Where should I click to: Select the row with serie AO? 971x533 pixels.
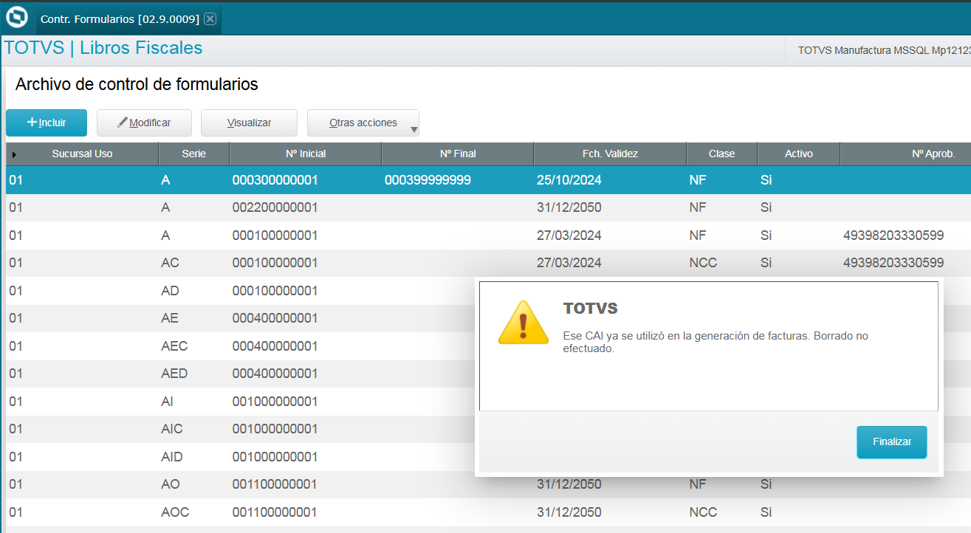click(x=488, y=484)
